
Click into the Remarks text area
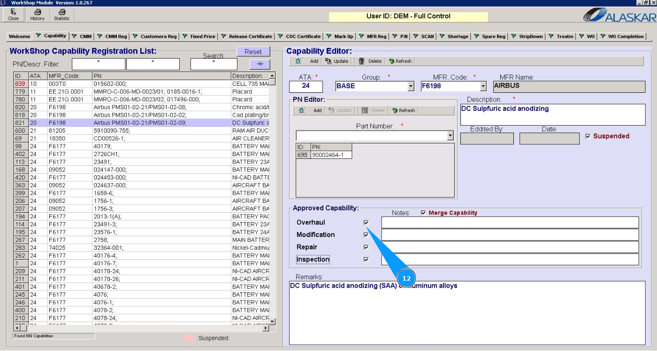coord(467,313)
